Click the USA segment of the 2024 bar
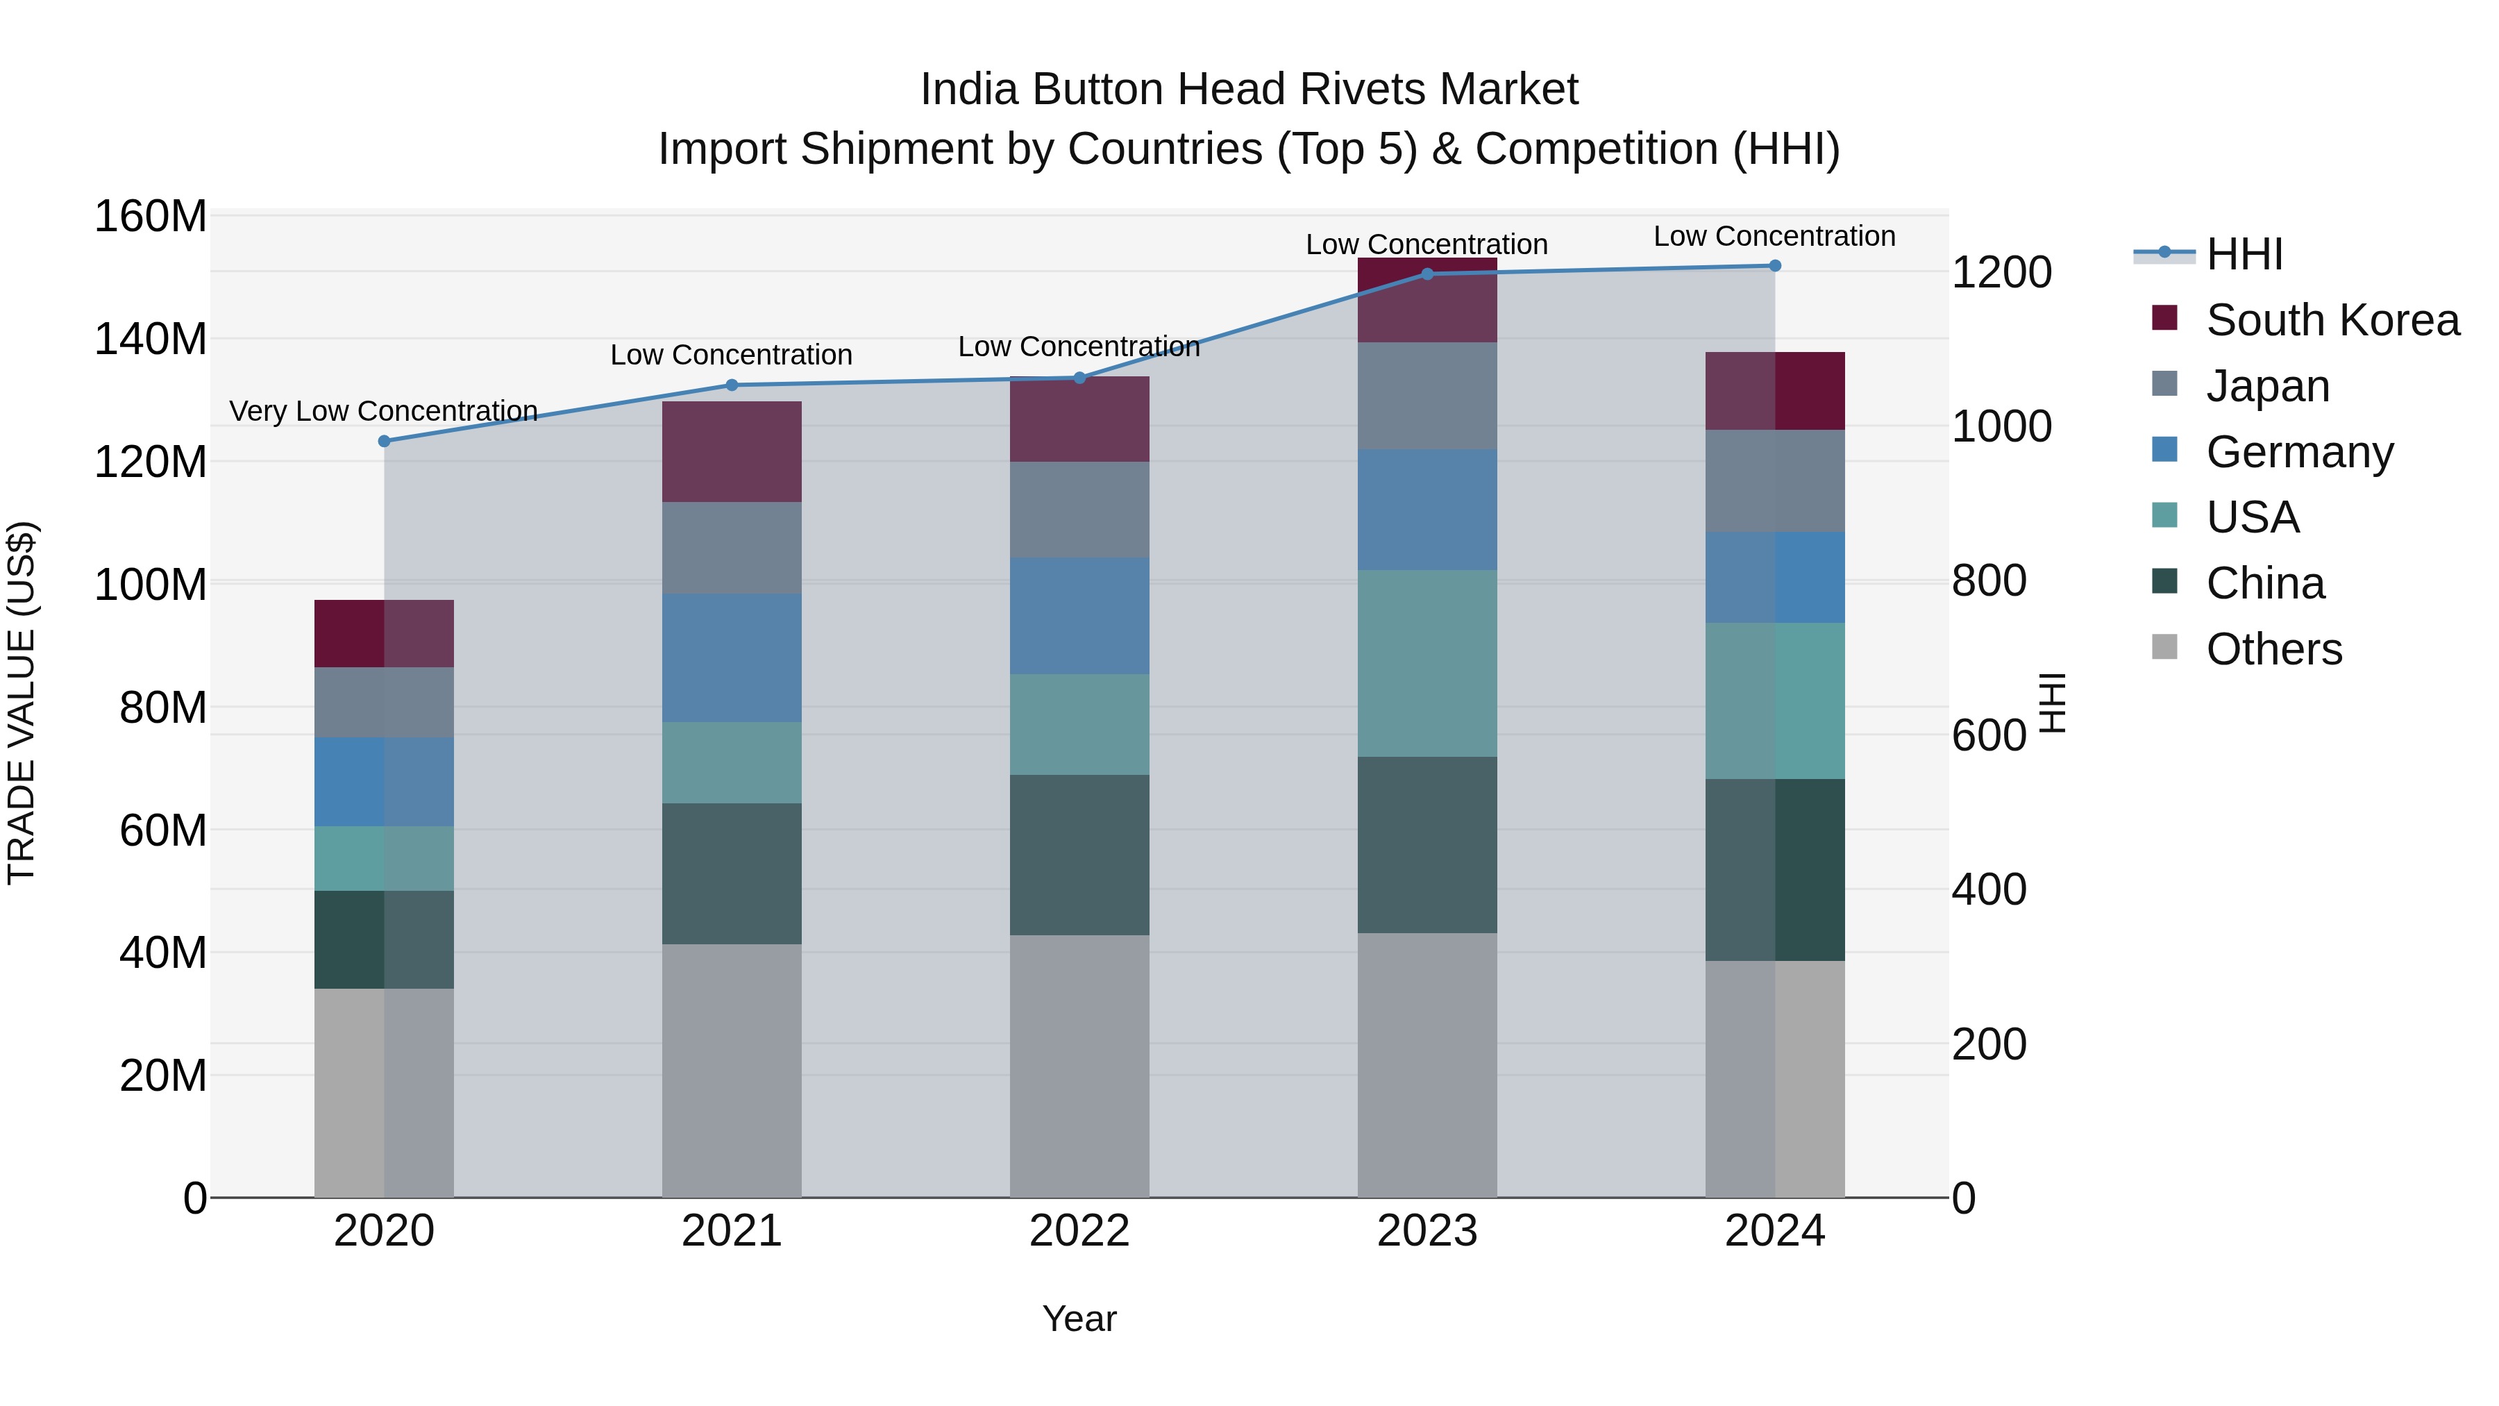This screenshot has height=1406, width=2499. coord(1775,701)
